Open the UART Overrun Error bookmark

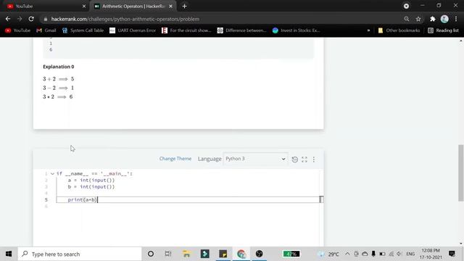(133, 30)
